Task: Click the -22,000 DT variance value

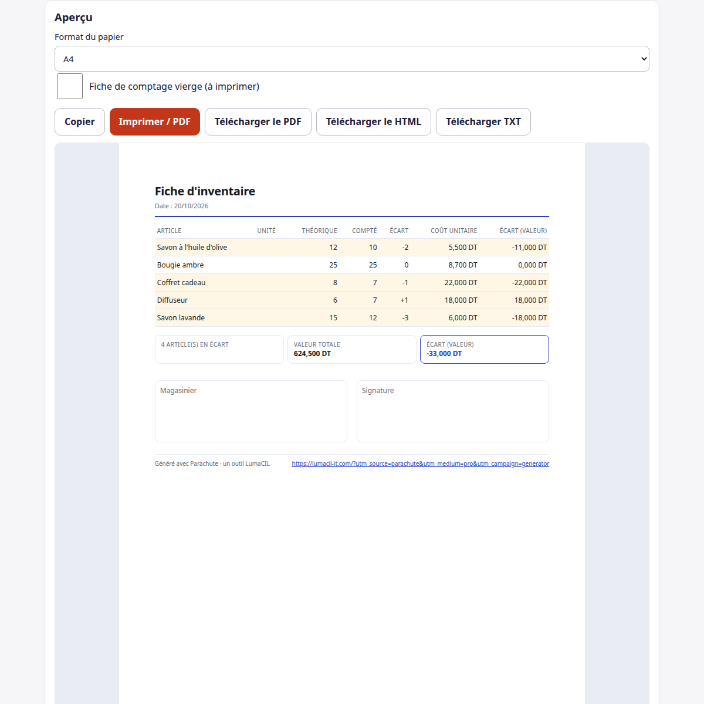Action: tap(529, 283)
